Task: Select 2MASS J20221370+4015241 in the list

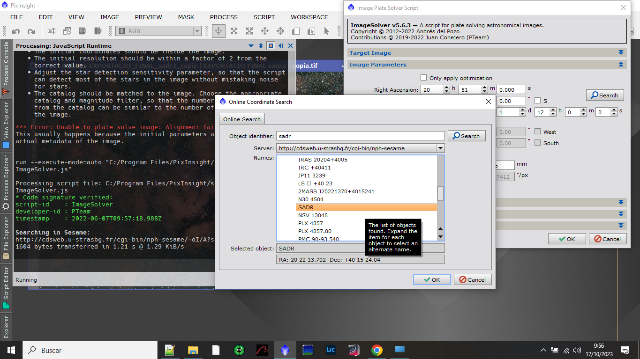Action: coord(336,191)
